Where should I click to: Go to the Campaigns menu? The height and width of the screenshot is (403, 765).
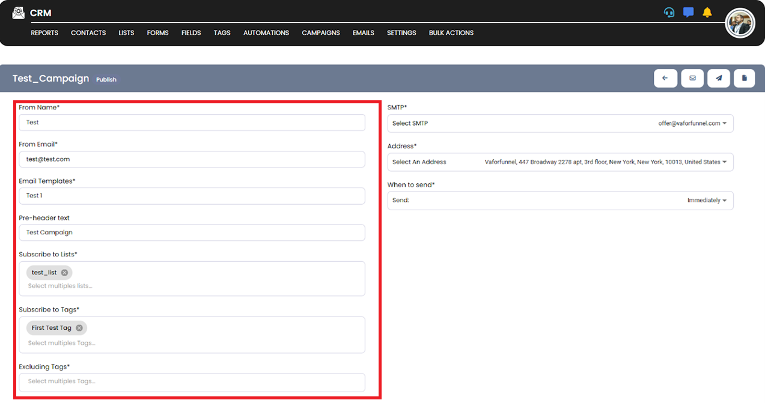click(321, 33)
